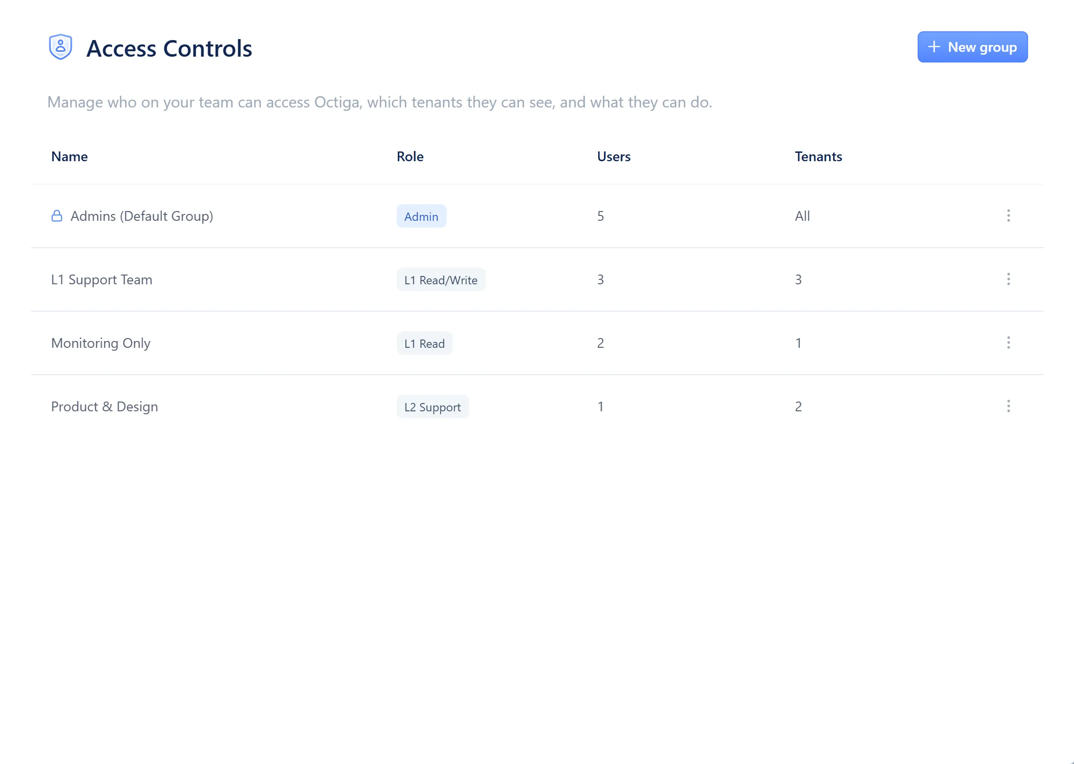
Task: Click the Manage who on your team description
Action: click(380, 102)
